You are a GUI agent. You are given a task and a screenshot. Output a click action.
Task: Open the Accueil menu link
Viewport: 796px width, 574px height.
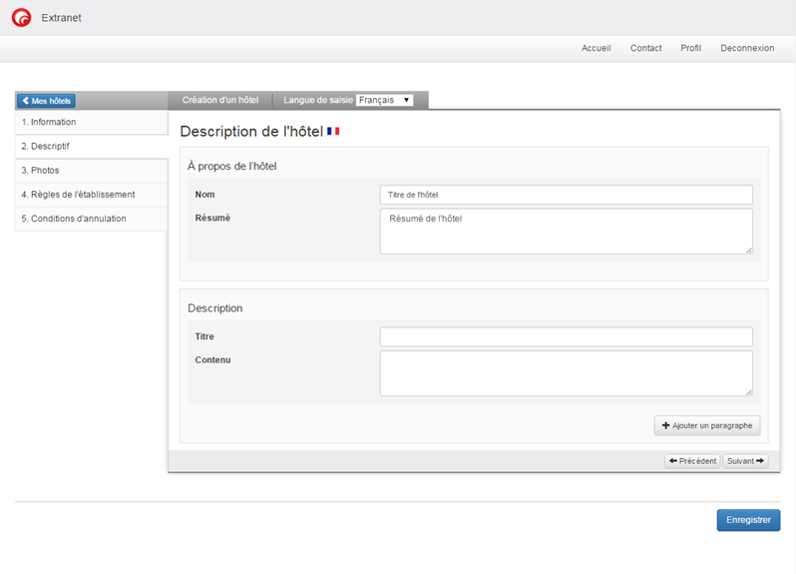pos(596,48)
